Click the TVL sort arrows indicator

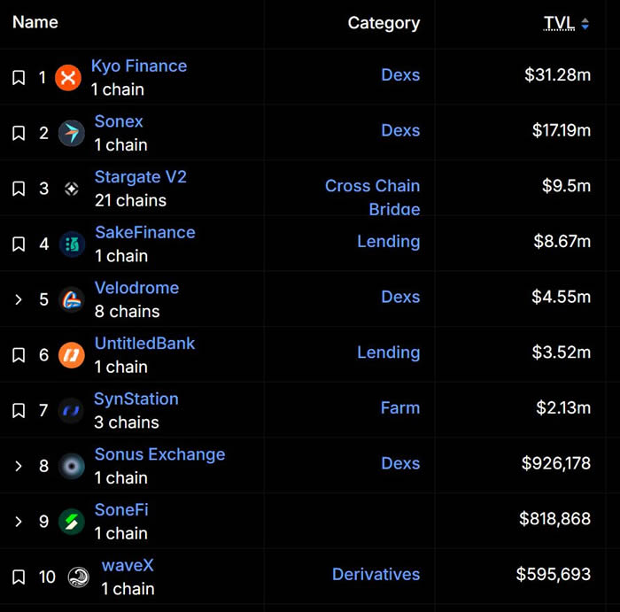pyautogui.click(x=585, y=24)
